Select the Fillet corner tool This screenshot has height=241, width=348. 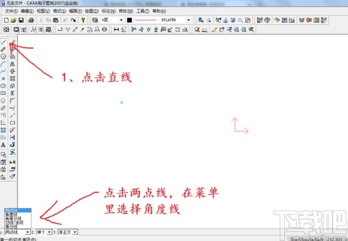(13, 100)
